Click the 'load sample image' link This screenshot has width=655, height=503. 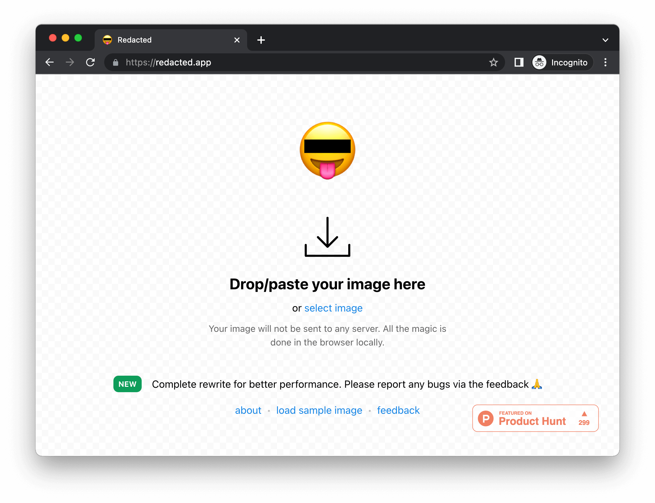tap(319, 410)
